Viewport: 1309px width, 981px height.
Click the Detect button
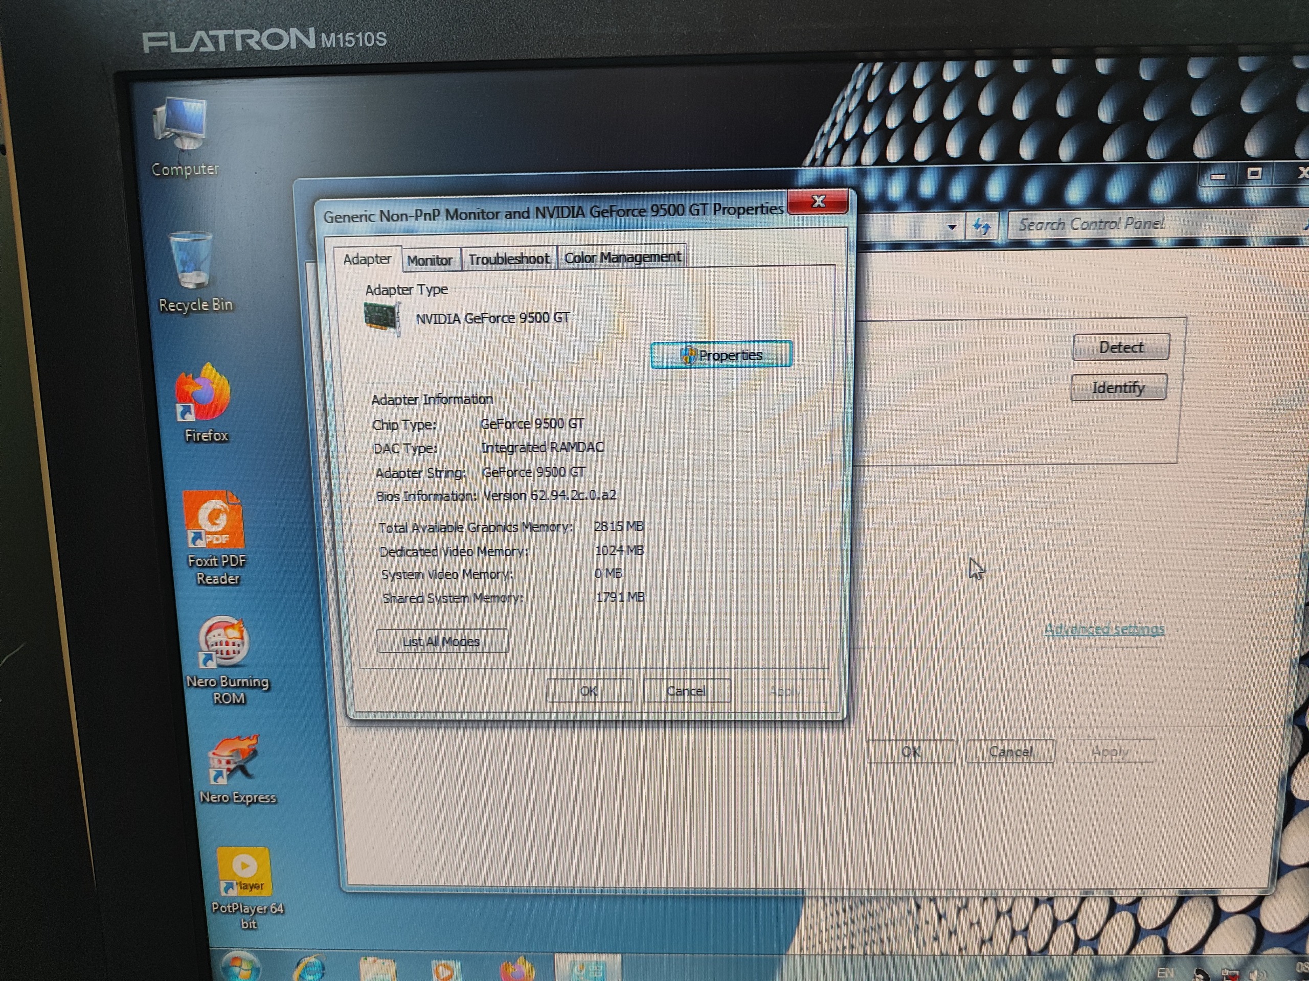tap(1120, 347)
